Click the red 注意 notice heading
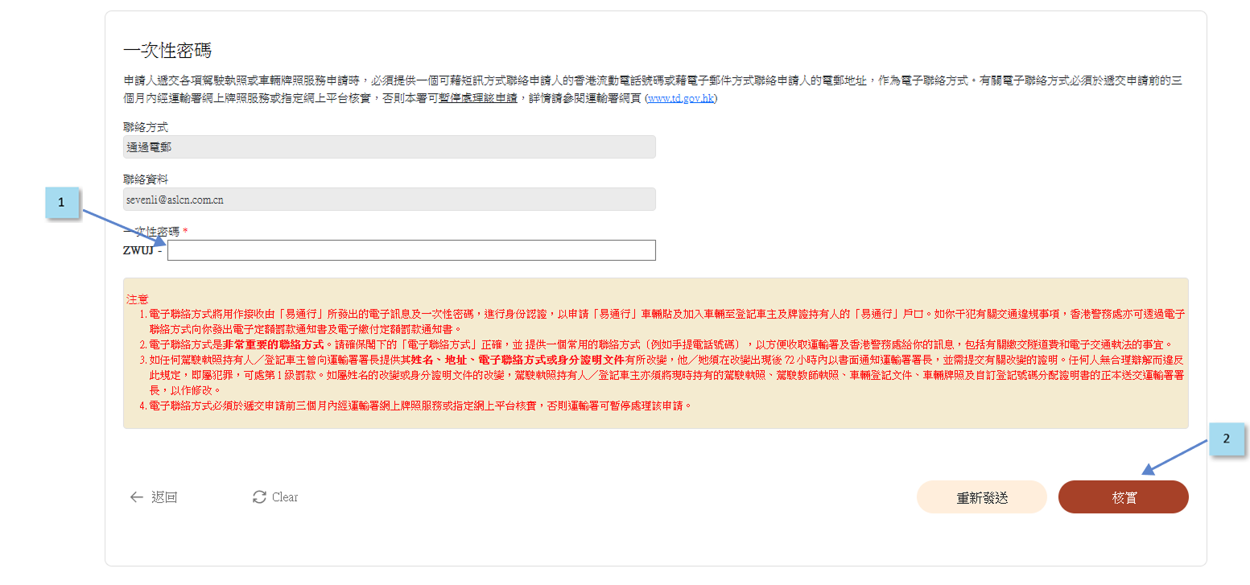The width and height of the screenshot is (1250, 585). point(138,299)
